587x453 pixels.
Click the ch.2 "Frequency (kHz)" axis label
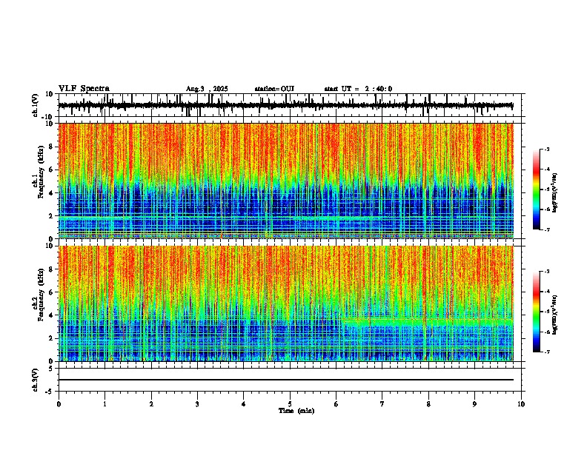click(x=41, y=295)
